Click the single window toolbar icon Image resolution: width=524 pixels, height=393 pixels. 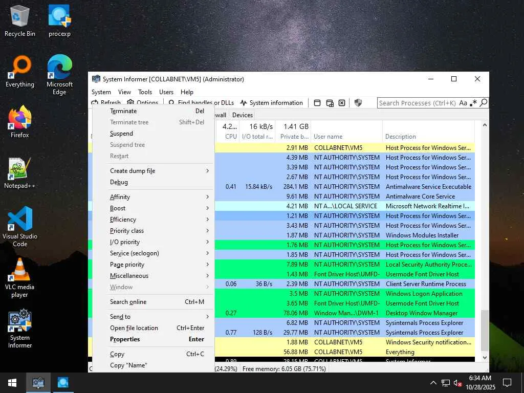317,103
